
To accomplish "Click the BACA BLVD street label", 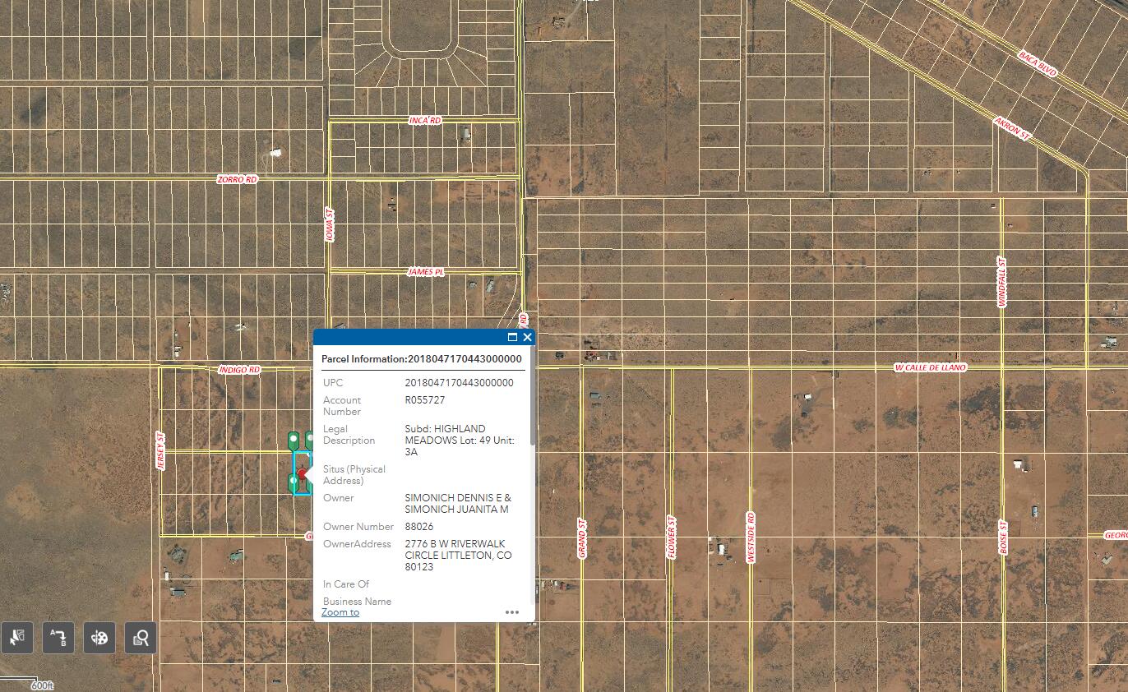I will [x=1037, y=63].
